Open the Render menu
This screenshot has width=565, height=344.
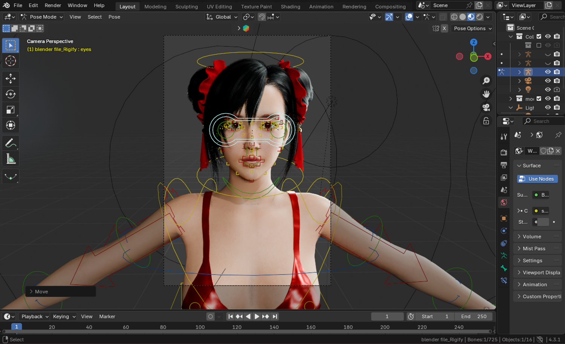click(x=53, y=5)
